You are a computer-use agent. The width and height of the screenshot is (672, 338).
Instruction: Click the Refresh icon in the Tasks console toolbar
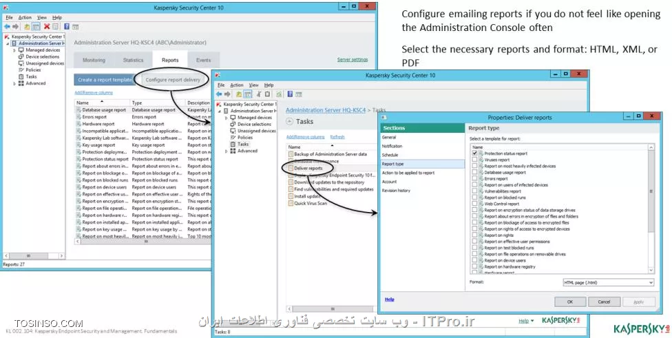(279, 94)
